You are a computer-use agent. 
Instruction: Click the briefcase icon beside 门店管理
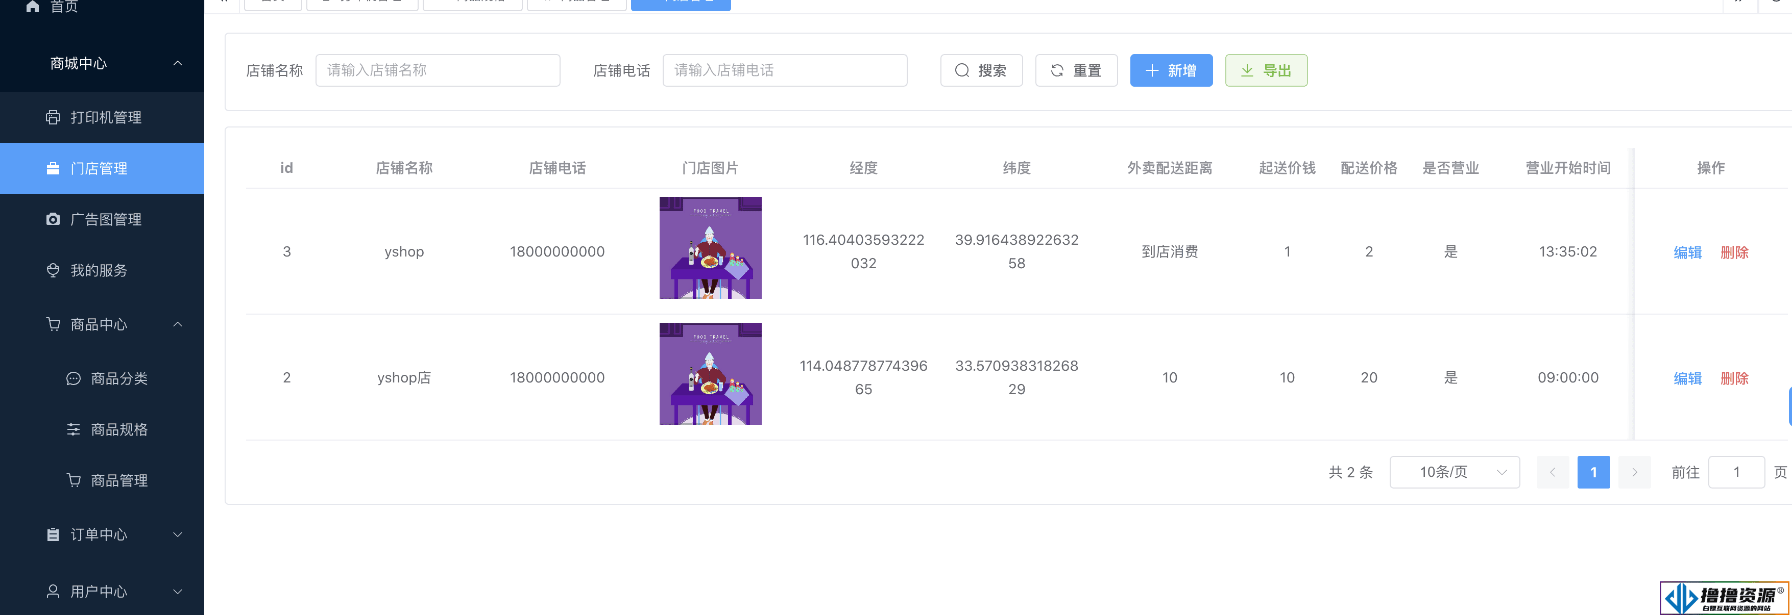53,168
